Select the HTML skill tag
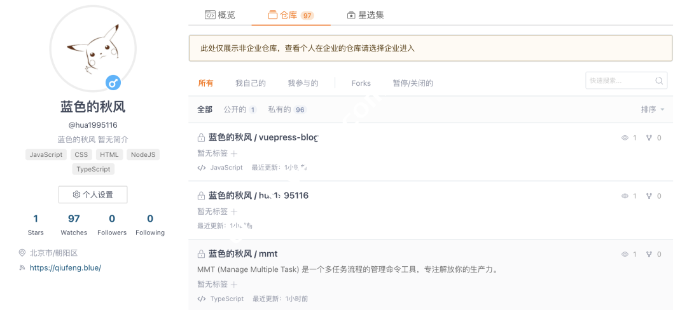 coord(109,154)
